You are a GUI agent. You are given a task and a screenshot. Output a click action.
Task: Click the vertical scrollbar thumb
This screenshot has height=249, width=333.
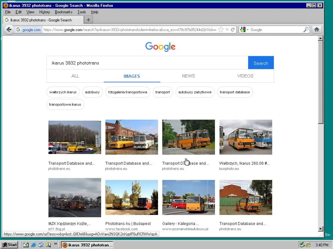(x=320, y=82)
